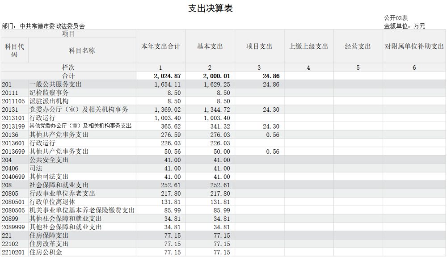Select 行政事业单位养老支出 row name
Screen dimensions: 447x257
pos(62,194)
